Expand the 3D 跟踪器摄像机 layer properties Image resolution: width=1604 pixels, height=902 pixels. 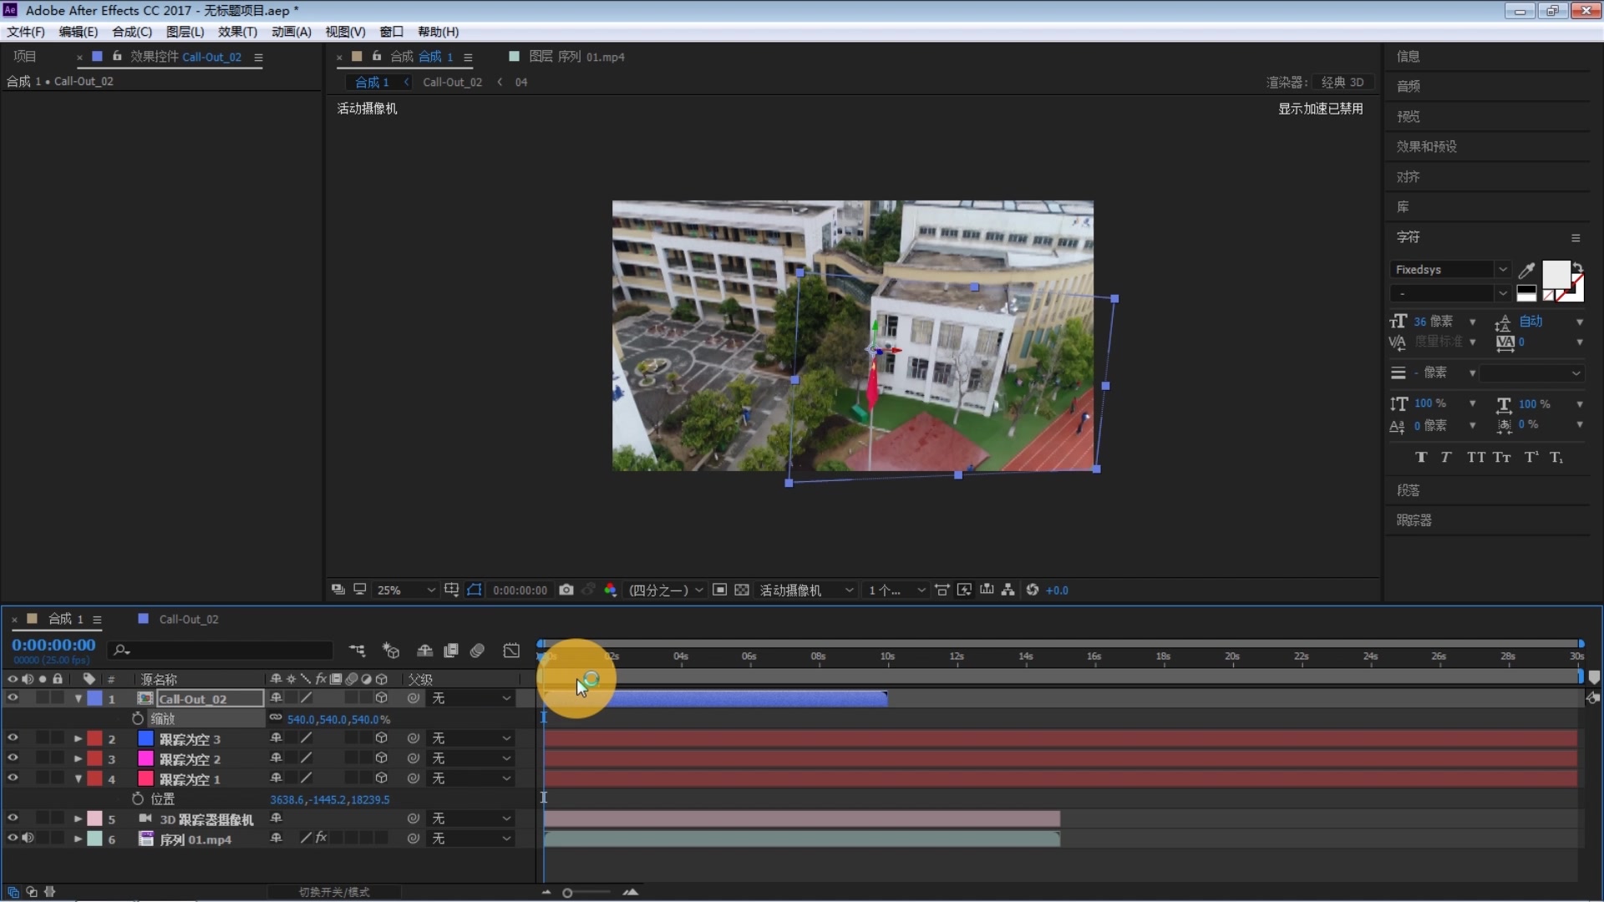(x=78, y=819)
